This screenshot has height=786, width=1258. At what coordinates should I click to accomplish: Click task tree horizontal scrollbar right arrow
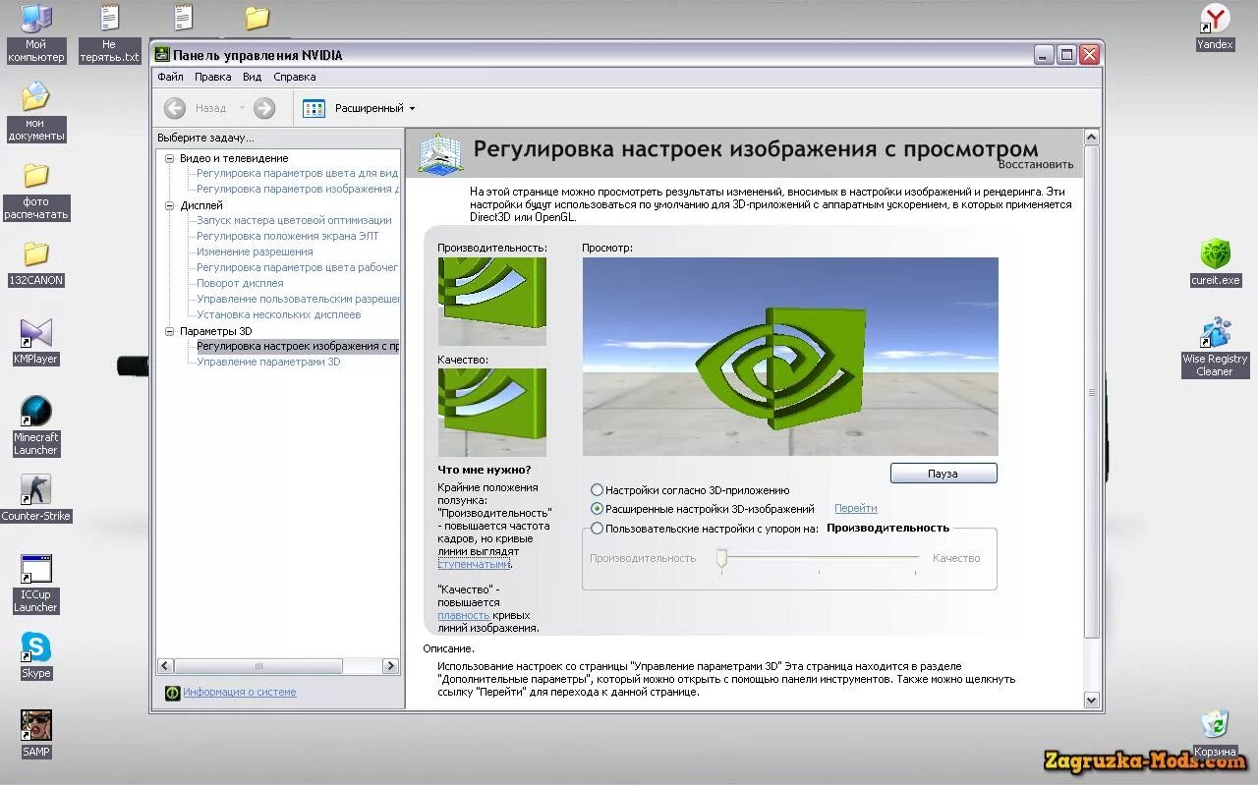coord(390,666)
